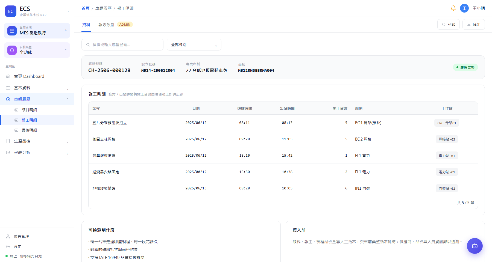492x262 pixels.
Task: Click the CNC-骨架01 workstation tag
Action: click(447, 123)
